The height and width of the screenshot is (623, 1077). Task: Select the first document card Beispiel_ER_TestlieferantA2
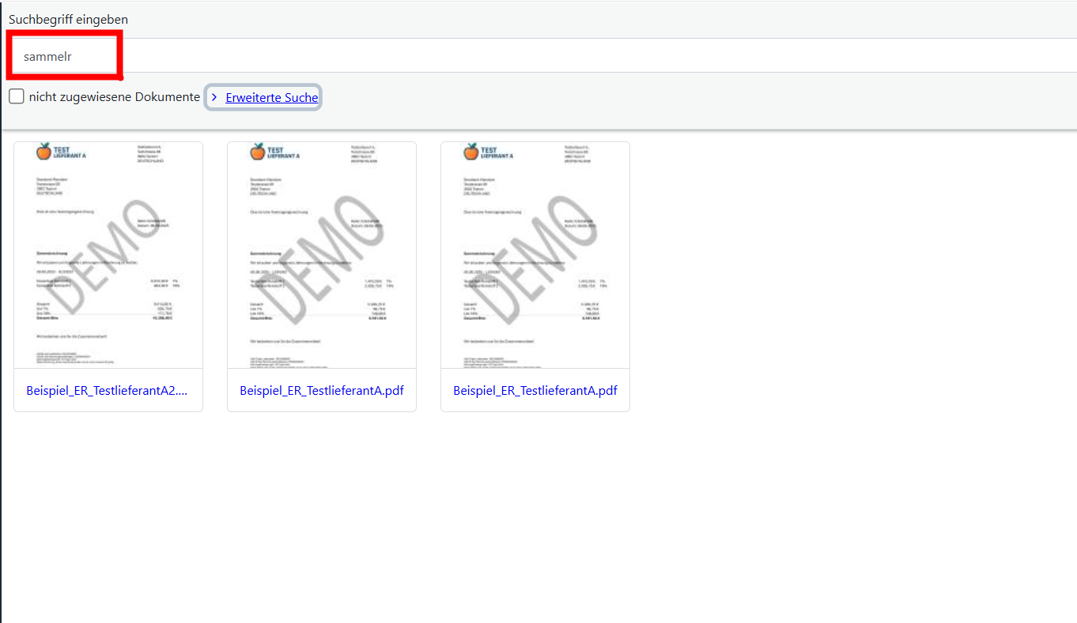point(108,276)
